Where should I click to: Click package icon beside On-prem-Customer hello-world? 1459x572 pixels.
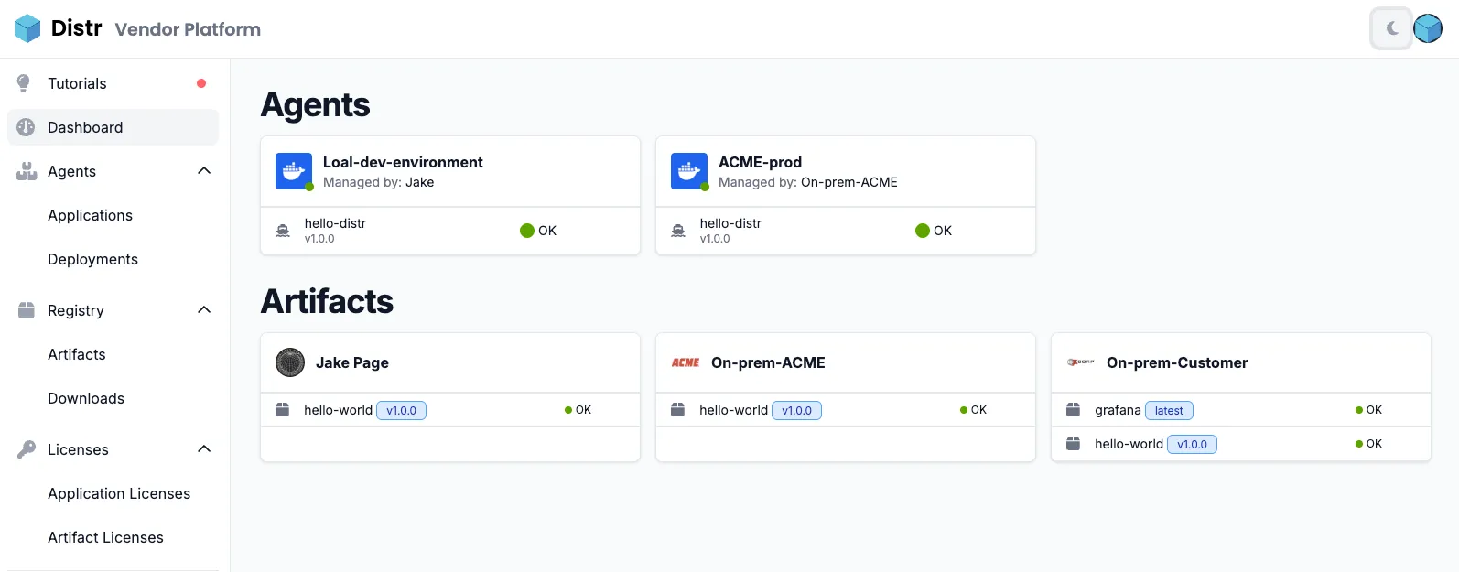[x=1074, y=444]
